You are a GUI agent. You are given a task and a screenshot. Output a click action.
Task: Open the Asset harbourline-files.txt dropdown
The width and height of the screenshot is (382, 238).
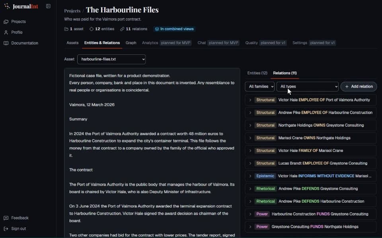pos(111,59)
